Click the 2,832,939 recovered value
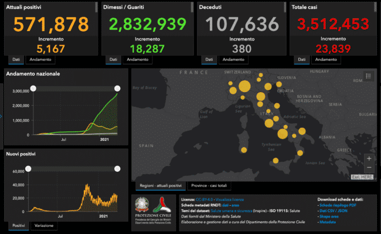This screenshot has height=234, width=381. point(148,24)
